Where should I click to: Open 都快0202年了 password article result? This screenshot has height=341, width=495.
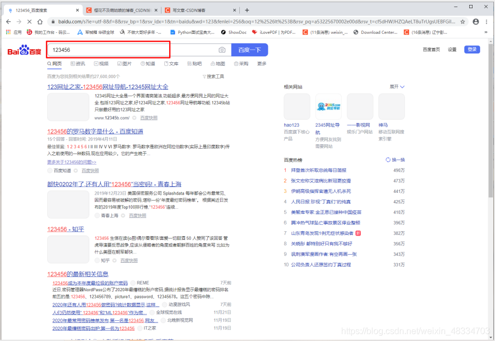coord(114,184)
